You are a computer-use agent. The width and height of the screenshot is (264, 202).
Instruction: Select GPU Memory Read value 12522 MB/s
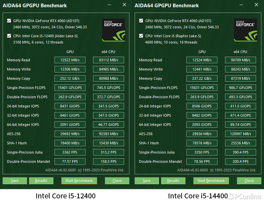(70, 60)
